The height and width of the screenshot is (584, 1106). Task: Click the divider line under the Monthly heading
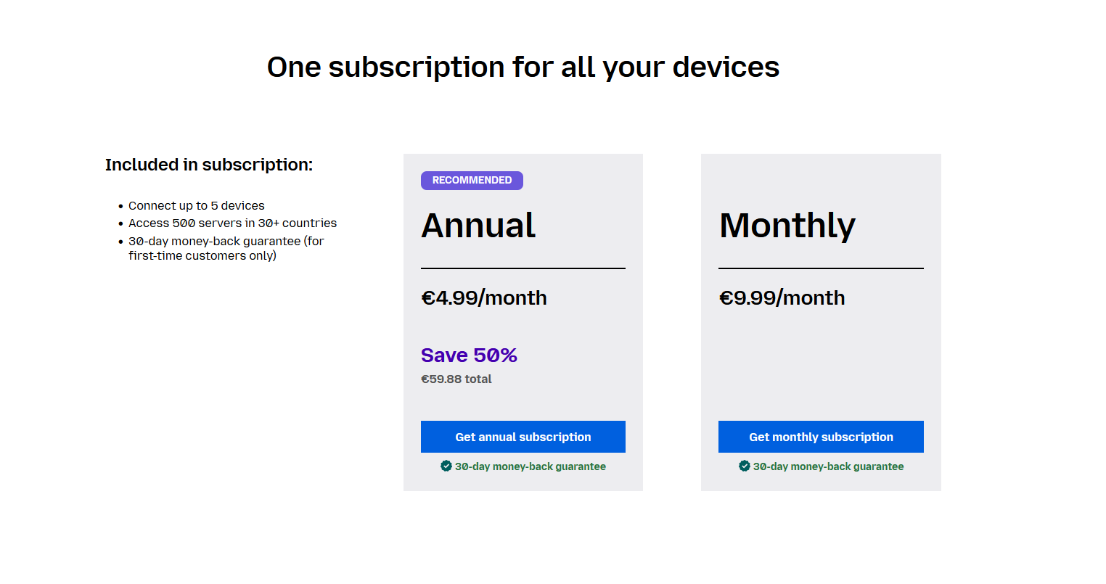(821, 268)
